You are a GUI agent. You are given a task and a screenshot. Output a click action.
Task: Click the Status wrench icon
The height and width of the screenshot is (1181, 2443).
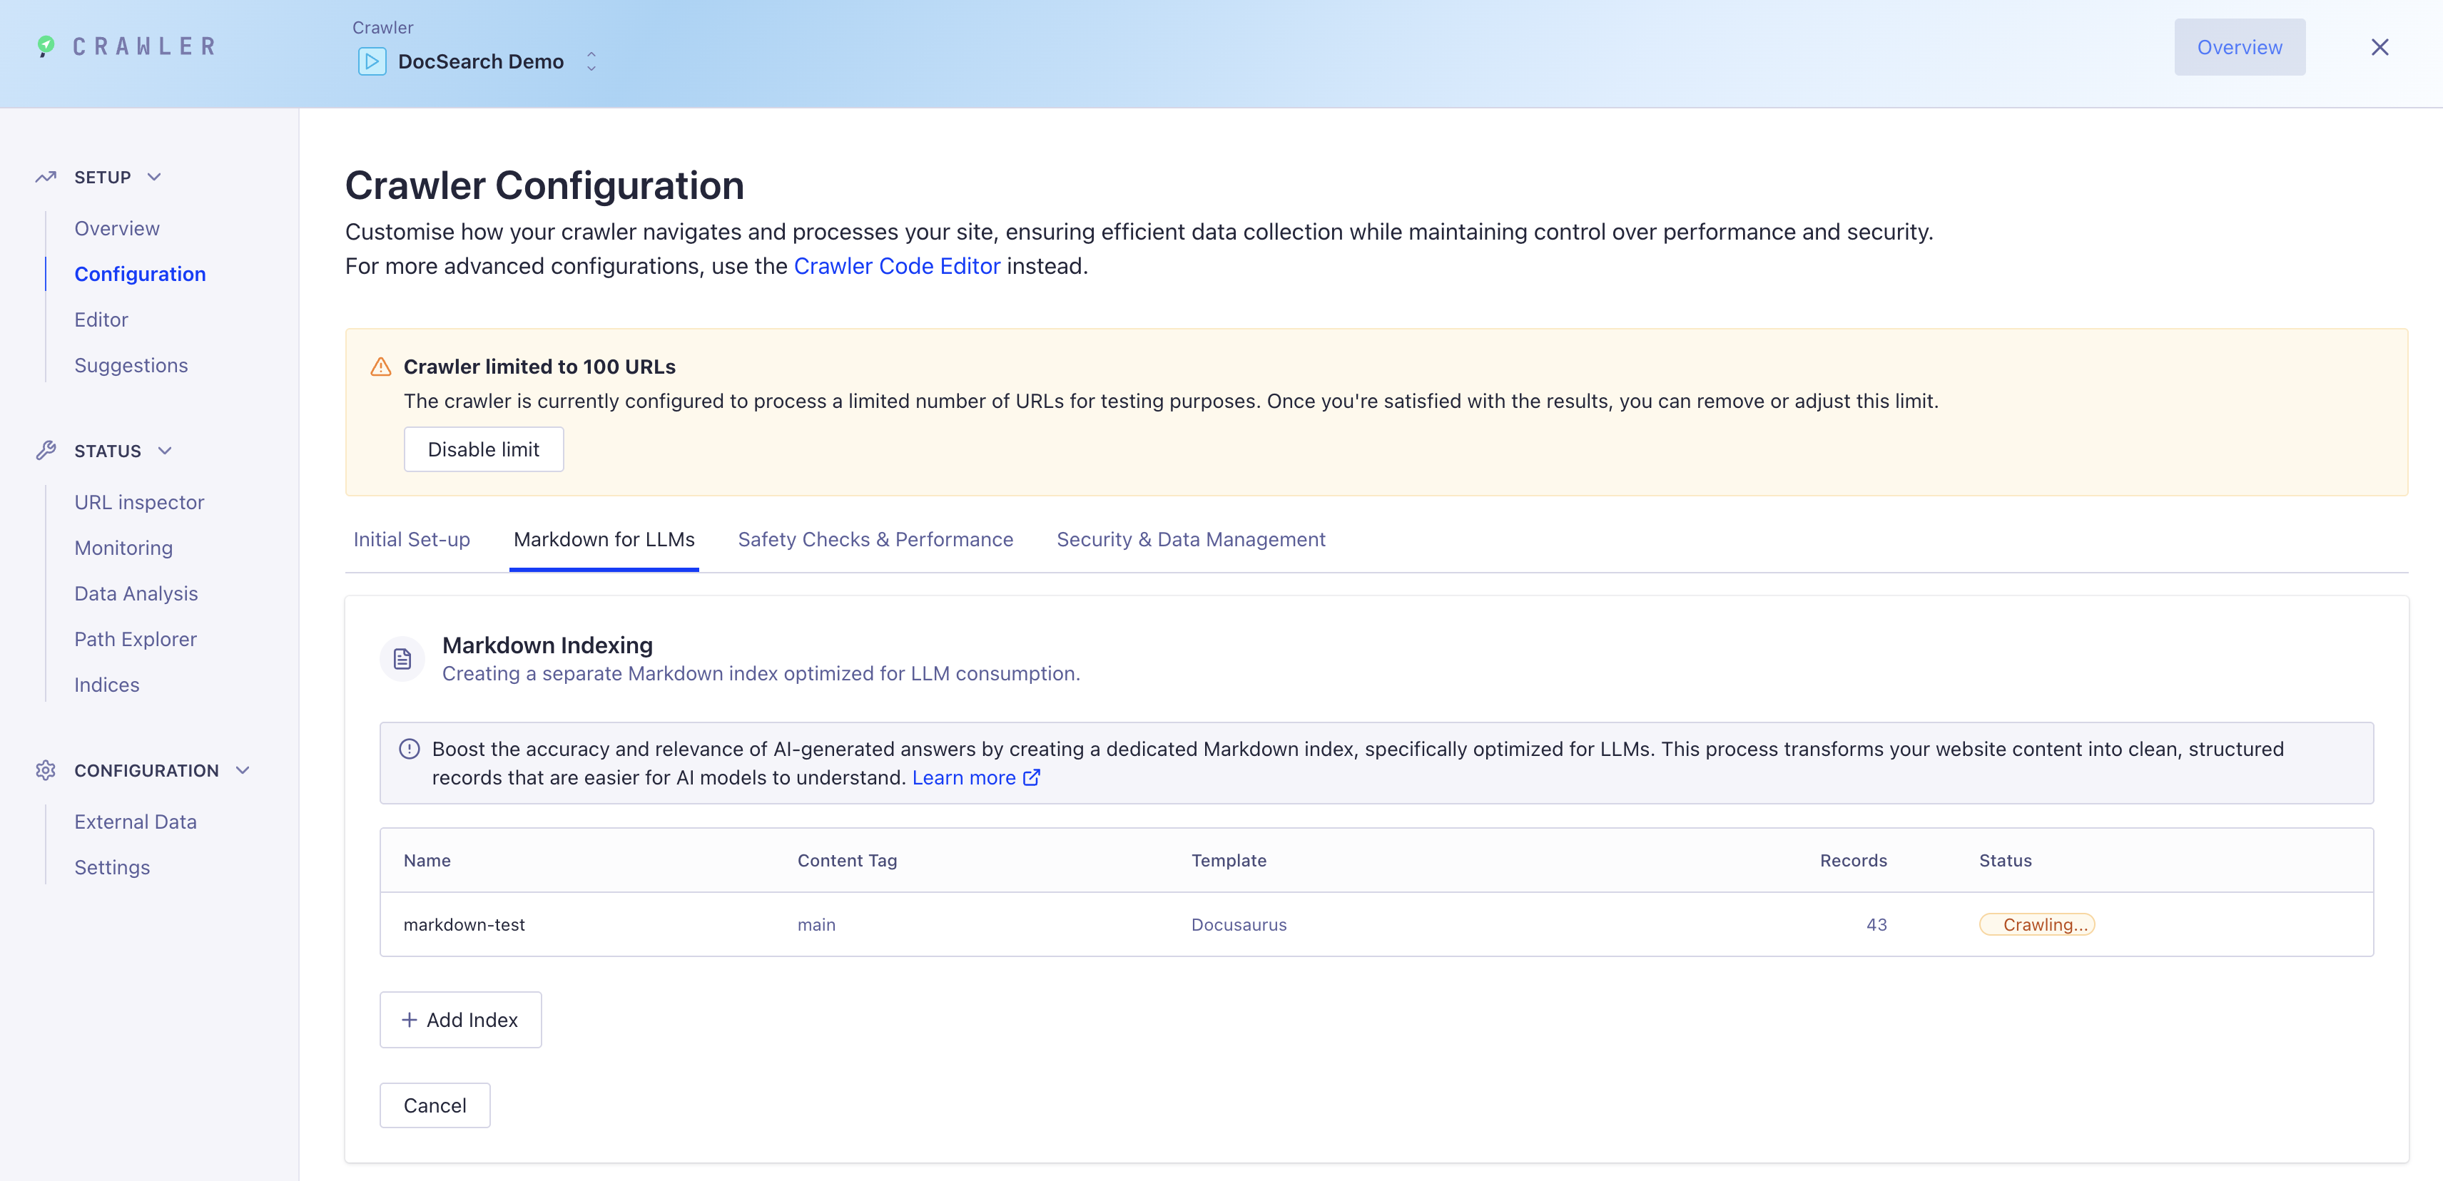coord(46,450)
